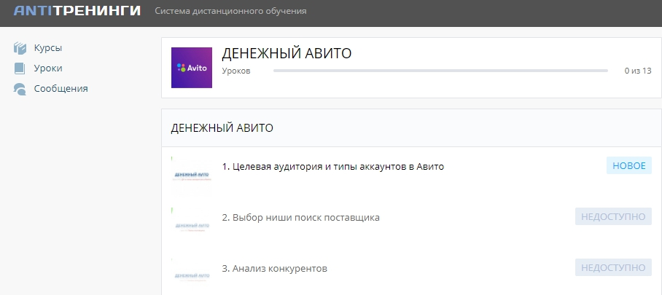Click the 'Уроков' progress label
This screenshot has width=662, height=295.
[x=236, y=71]
